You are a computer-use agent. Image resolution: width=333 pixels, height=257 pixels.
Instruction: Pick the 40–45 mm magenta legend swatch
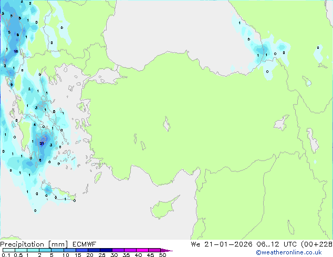tap(142, 250)
